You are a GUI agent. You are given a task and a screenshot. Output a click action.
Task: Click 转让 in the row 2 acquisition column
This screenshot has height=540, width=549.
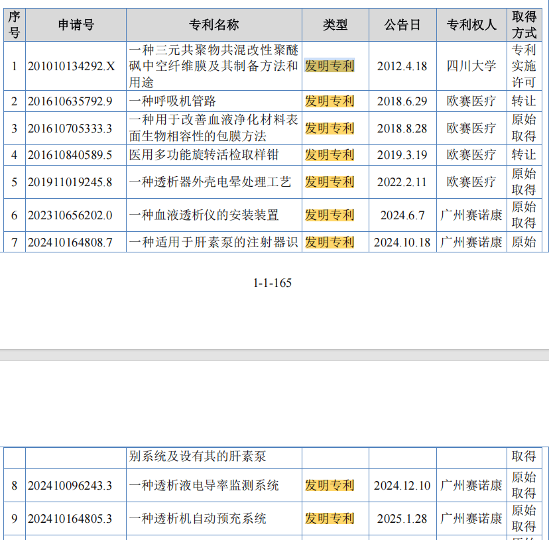524,101
